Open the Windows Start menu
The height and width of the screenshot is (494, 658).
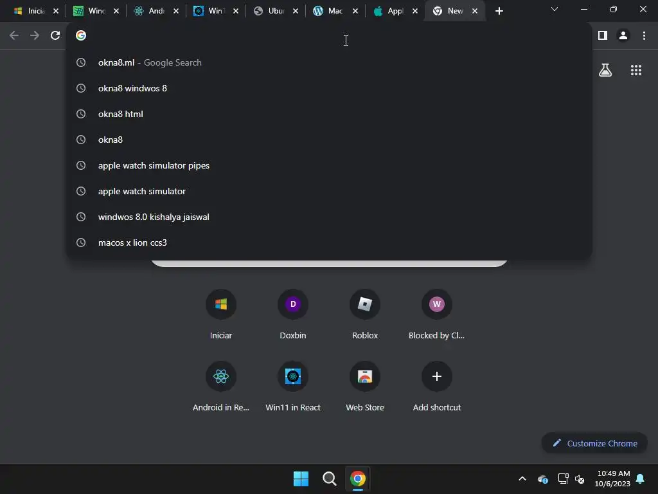pos(301,479)
